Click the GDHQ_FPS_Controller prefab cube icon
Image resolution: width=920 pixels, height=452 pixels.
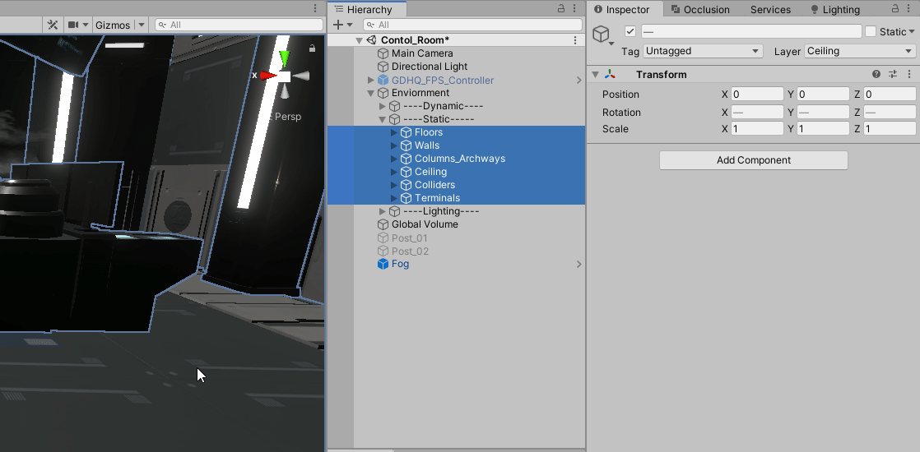click(383, 80)
